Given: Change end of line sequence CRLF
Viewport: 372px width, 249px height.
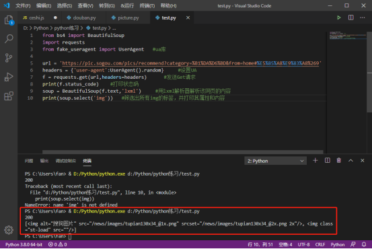Looking at the screenshot, I should click(320, 244).
